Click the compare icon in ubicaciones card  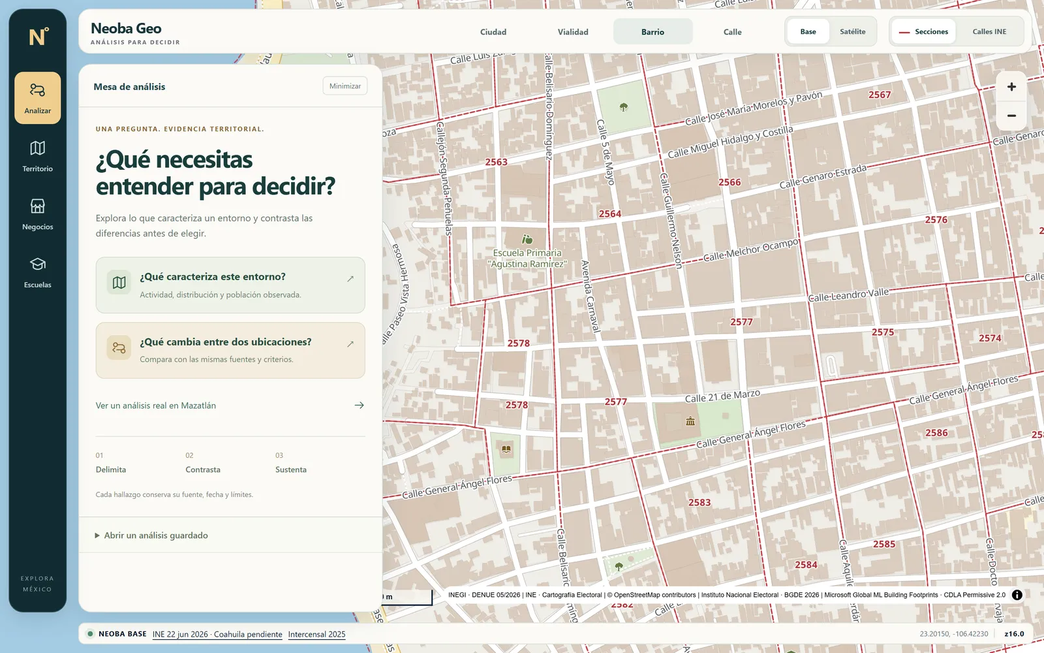[x=119, y=348]
